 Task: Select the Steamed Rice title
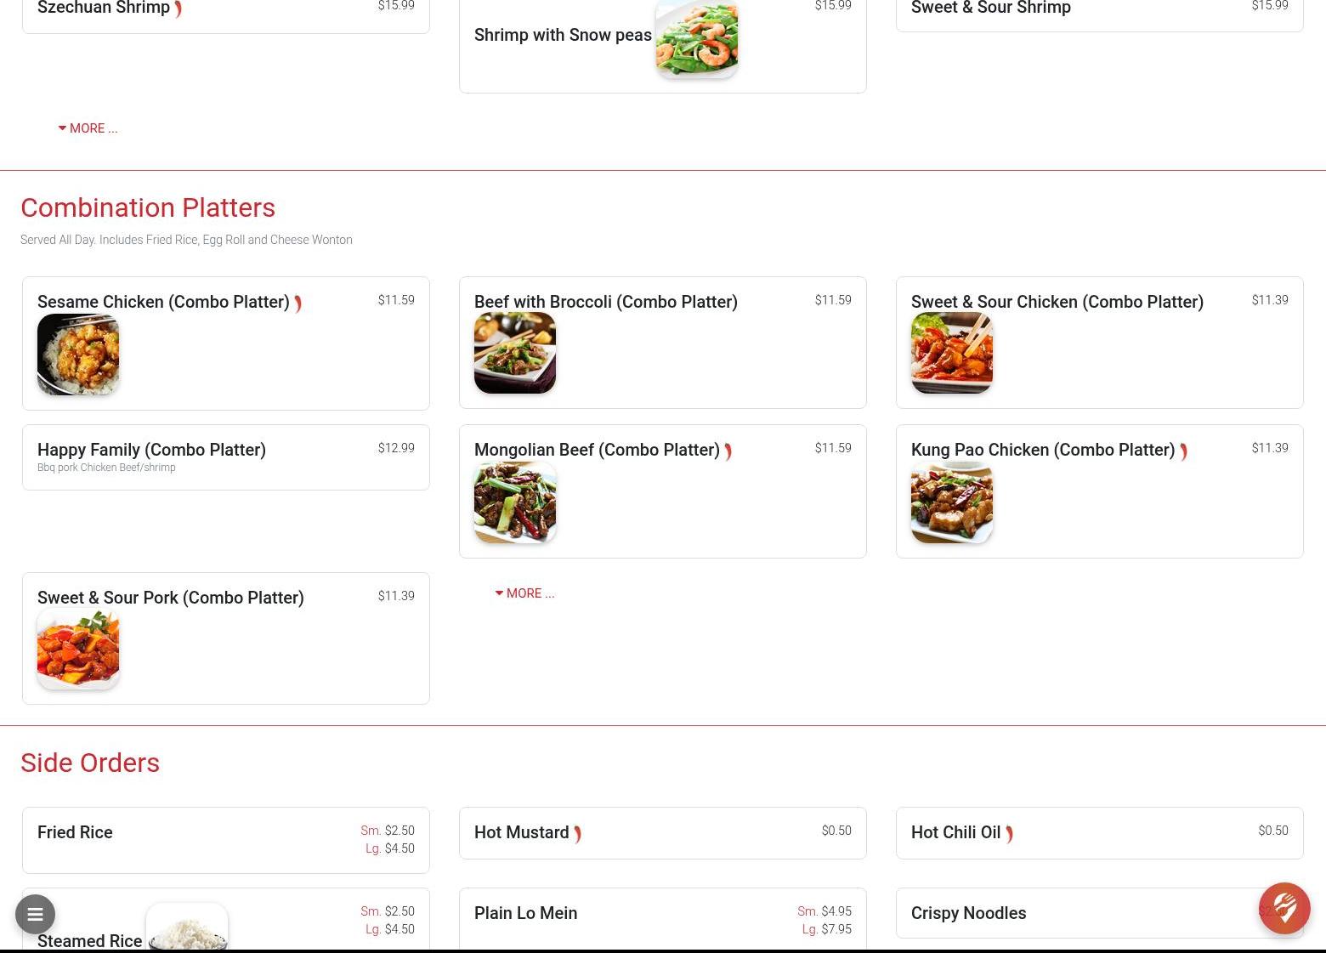click(89, 941)
